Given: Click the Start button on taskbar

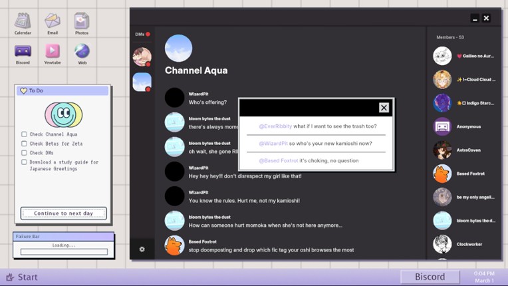Looking at the screenshot, I should (x=22, y=277).
